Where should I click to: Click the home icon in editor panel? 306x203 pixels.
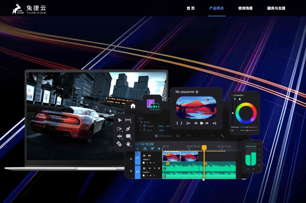(x=133, y=106)
